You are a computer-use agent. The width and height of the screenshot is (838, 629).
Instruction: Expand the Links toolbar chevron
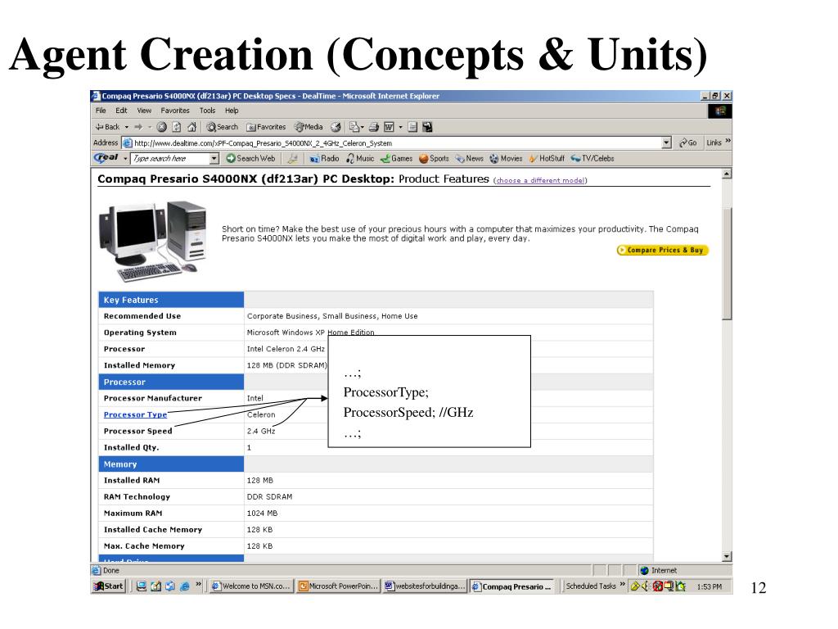(728, 142)
